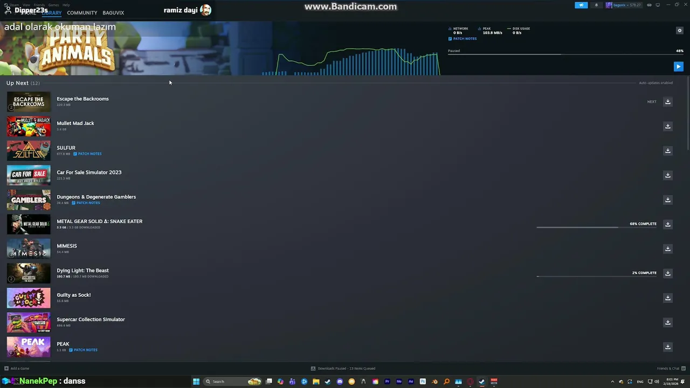The image size is (690, 388).
Task: Click Add a Game button
Action: click(17, 369)
